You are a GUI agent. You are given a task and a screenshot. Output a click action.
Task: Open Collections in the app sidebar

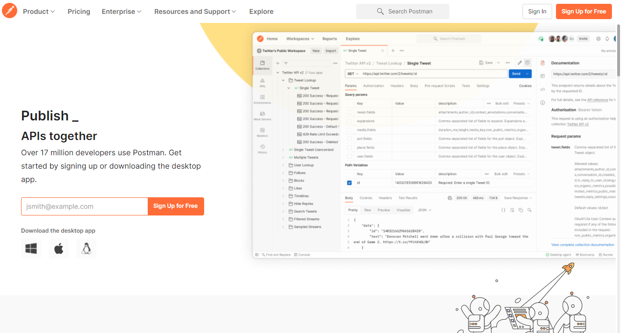[262, 65]
